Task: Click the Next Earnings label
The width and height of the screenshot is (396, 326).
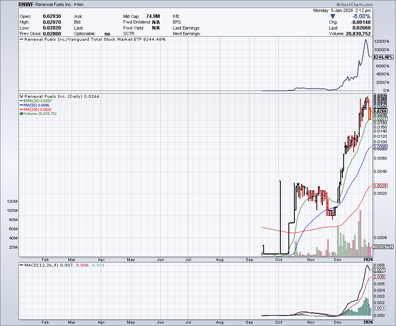Action: (187, 34)
